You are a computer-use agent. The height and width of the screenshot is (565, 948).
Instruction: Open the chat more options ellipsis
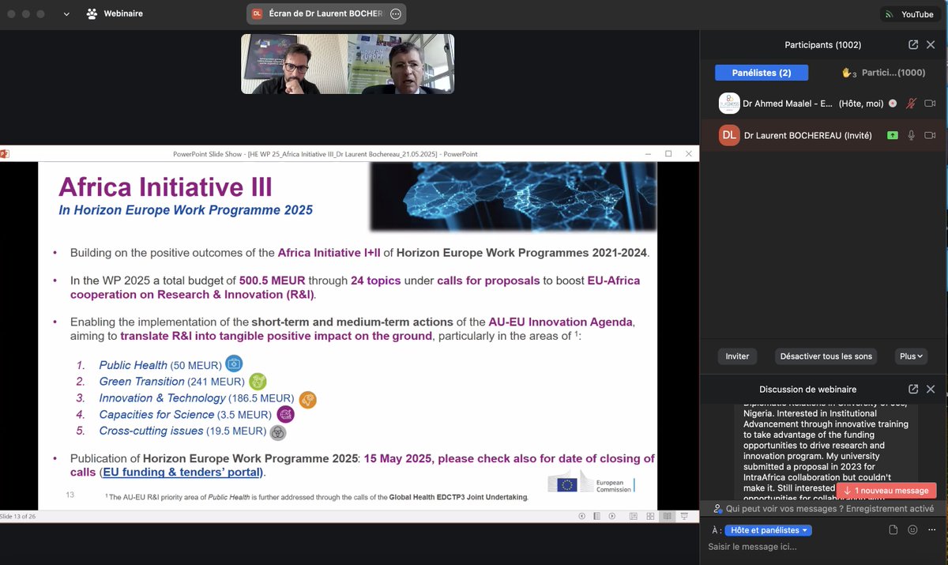tap(931, 530)
